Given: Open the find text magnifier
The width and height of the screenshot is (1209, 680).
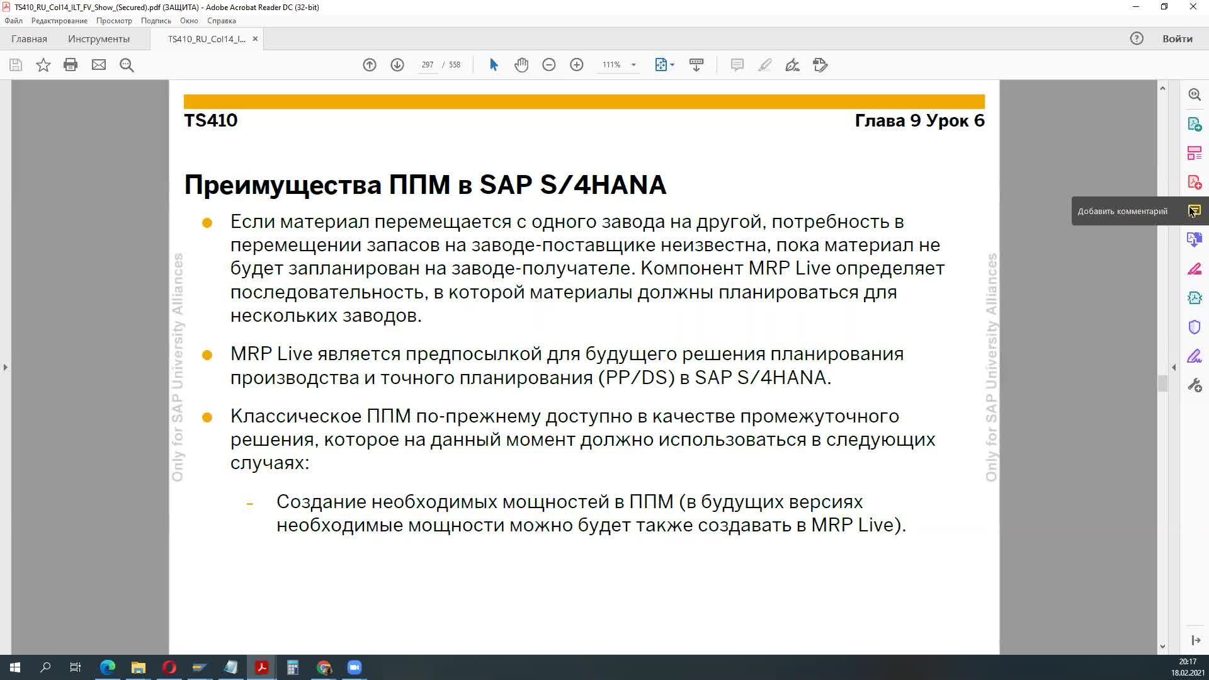Looking at the screenshot, I should (127, 65).
